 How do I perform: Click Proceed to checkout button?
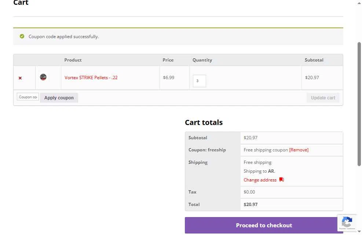(264, 225)
